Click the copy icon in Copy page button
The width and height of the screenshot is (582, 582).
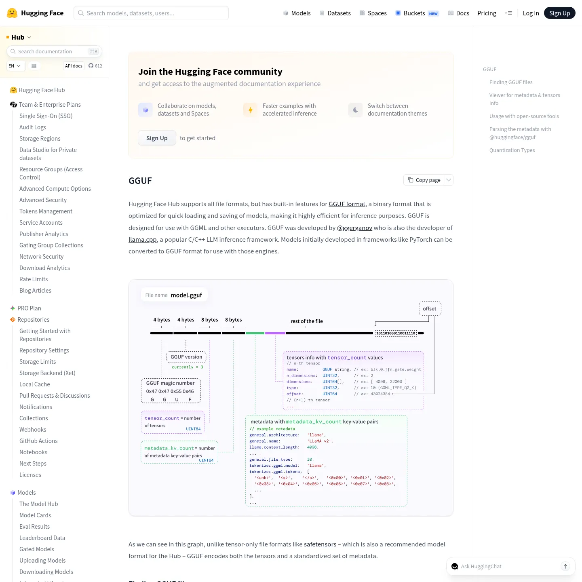411,180
